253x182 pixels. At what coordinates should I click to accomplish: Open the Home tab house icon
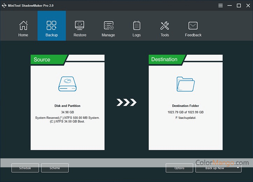[x=23, y=26]
